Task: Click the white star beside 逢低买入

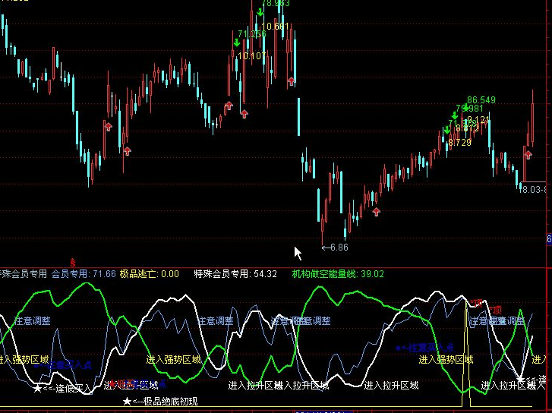Action: coord(38,389)
